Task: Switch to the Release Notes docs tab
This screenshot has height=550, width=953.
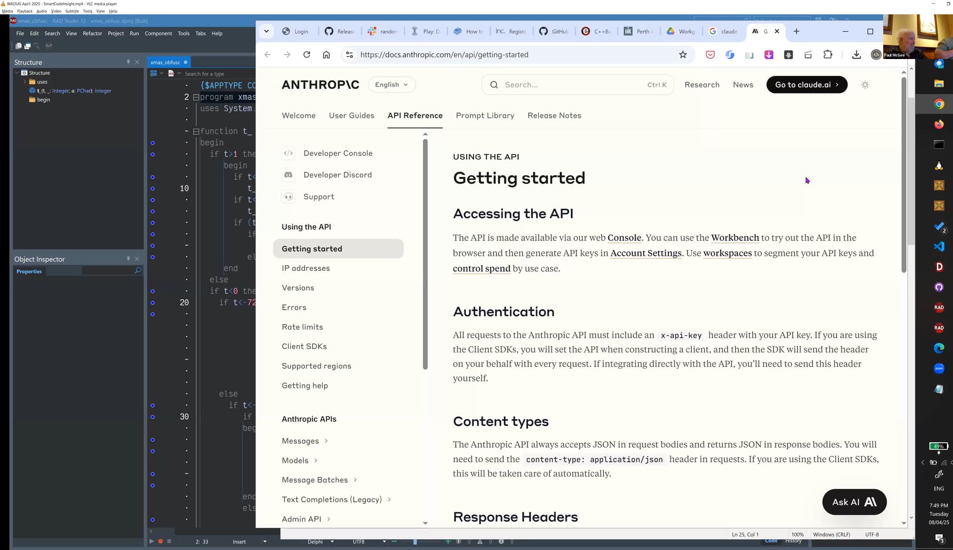Action: (554, 116)
